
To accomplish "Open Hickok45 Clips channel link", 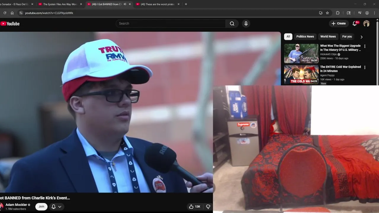I will point(328,54).
